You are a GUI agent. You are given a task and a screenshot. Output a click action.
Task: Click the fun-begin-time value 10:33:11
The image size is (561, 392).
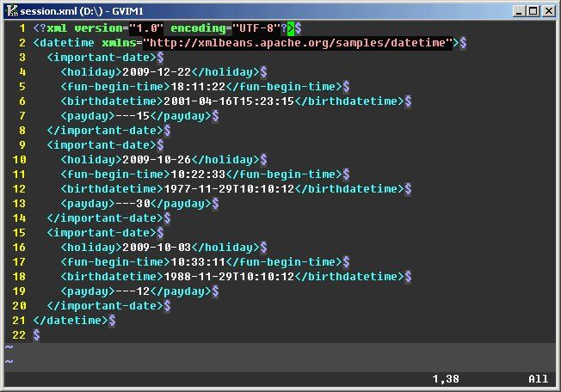(x=198, y=263)
